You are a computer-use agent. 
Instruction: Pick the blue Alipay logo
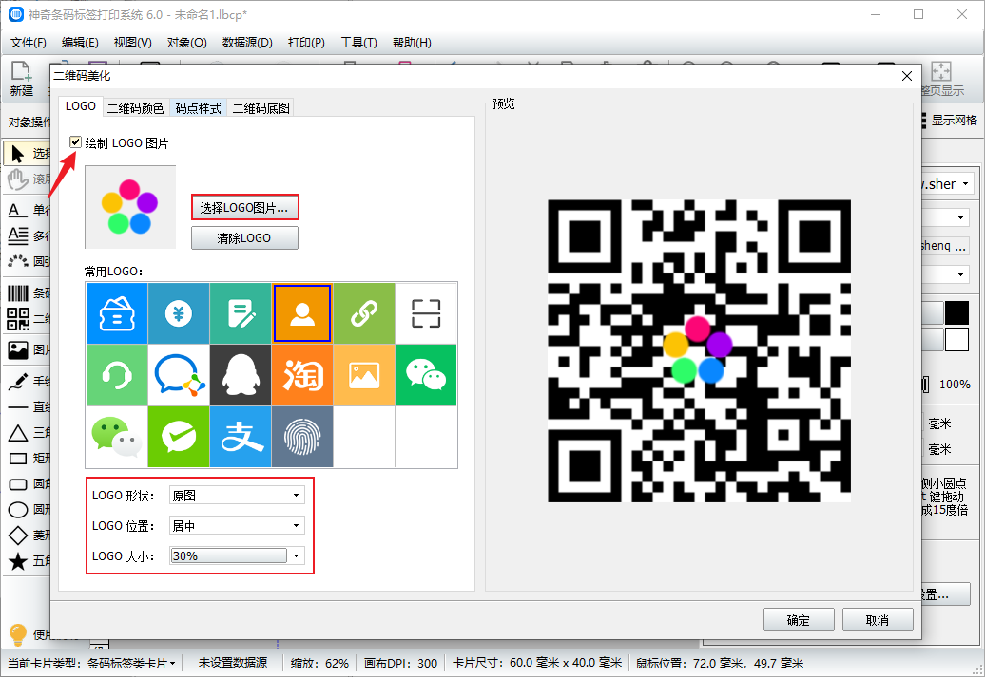(x=241, y=437)
